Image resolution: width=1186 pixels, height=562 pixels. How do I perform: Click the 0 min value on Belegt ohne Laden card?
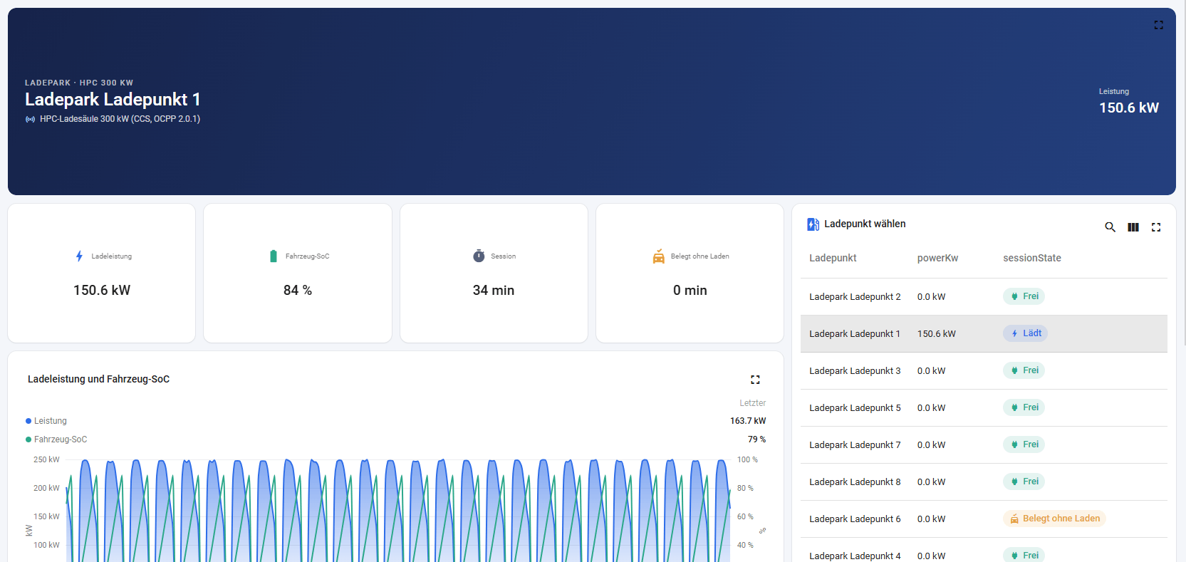pos(690,291)
